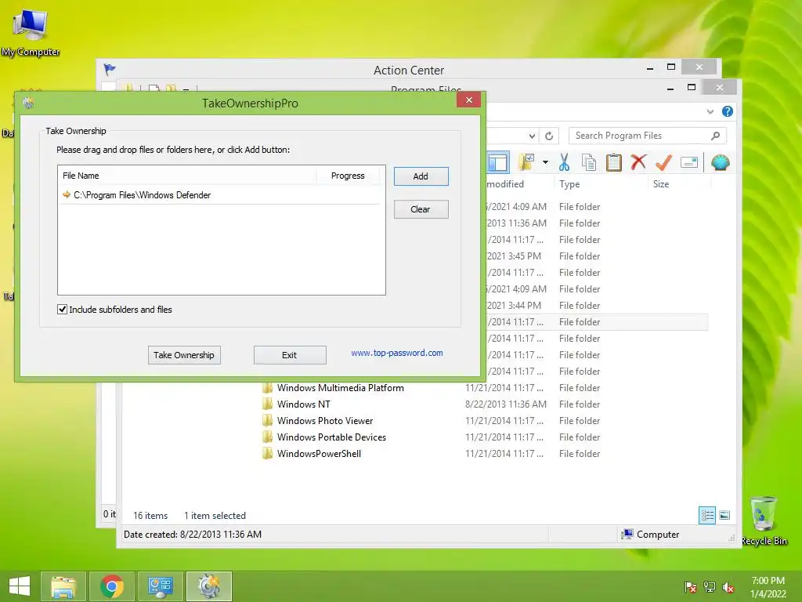Open Google Chrome from the taskbar
Viewport: 802px width, 602px height.
(112, 586)
